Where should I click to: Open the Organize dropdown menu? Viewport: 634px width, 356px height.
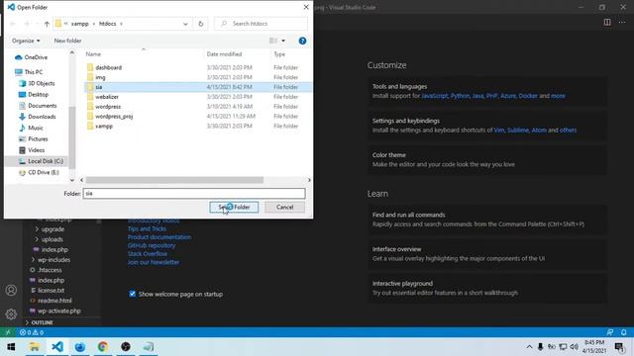pyautogui.click(x=26, y=41)
